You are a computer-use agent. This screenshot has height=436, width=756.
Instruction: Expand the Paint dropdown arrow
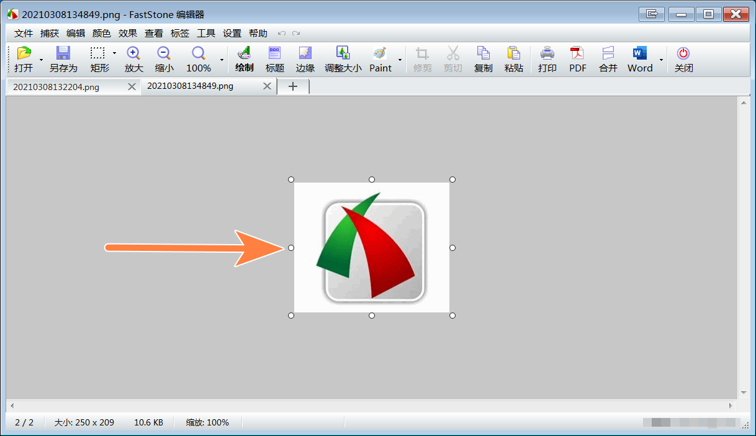[x=400, y=60]
